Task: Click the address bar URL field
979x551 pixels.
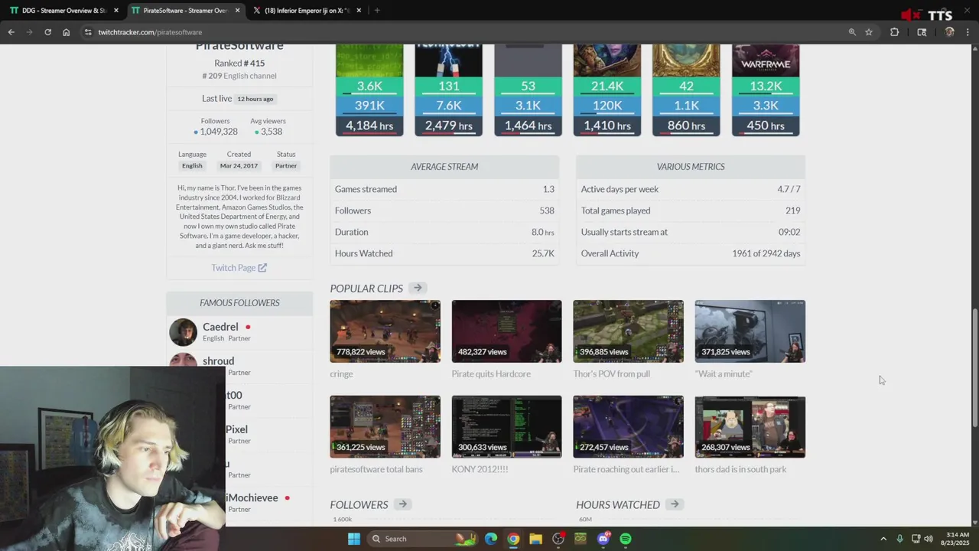Action: [x=459, y=32]
